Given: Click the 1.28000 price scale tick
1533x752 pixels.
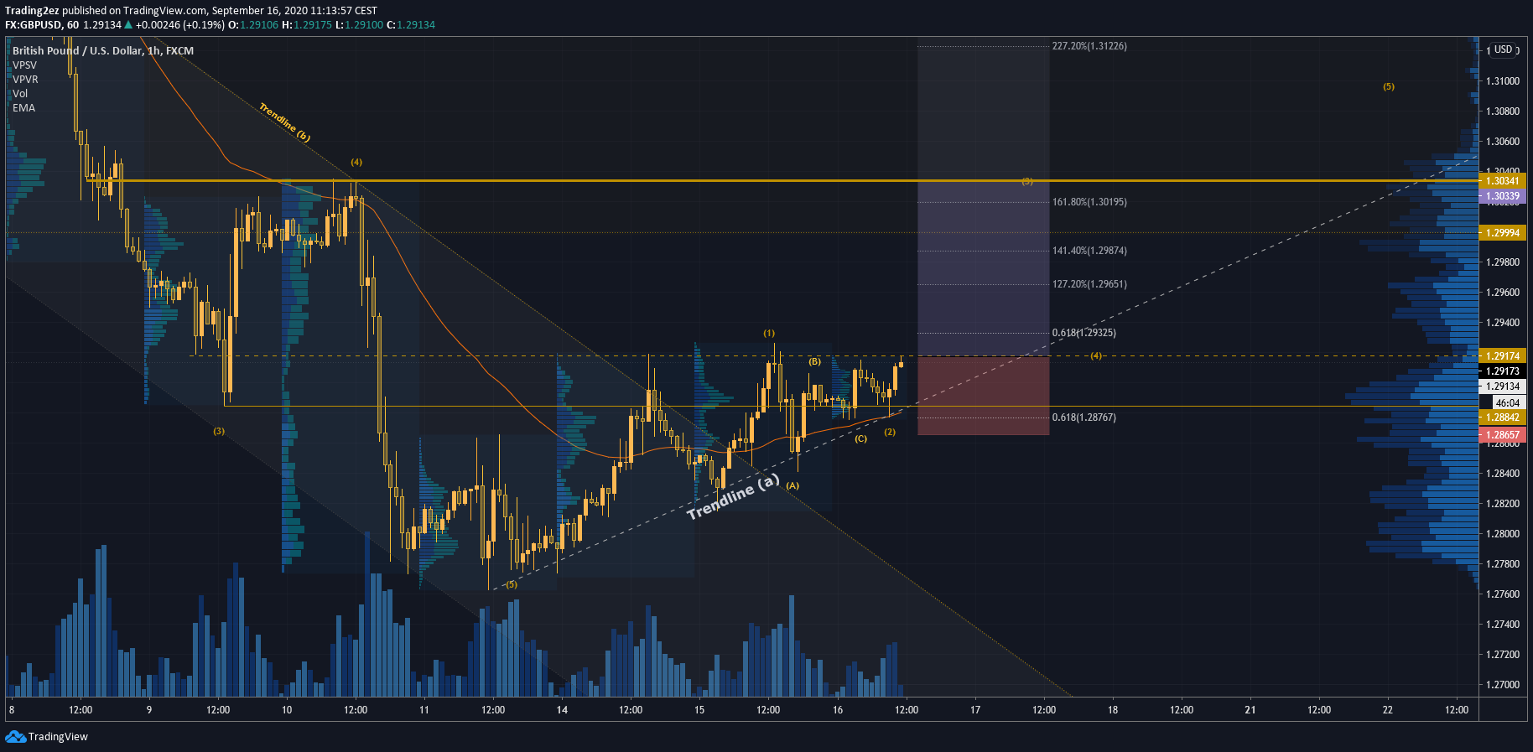Looking at the screenshot, I should coord(1502,534).
